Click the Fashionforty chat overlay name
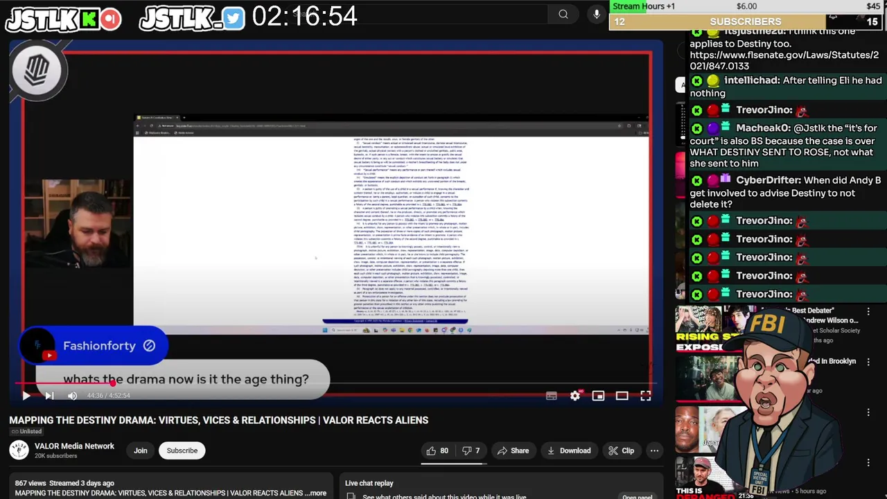This screenshot has height=499, width=887. point(99,346)
